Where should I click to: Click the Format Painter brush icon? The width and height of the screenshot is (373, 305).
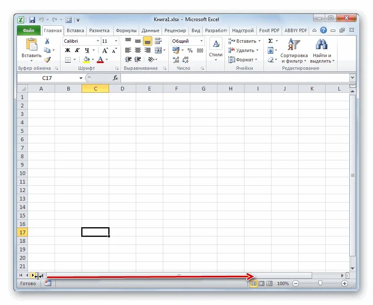(x=47, y=59)
